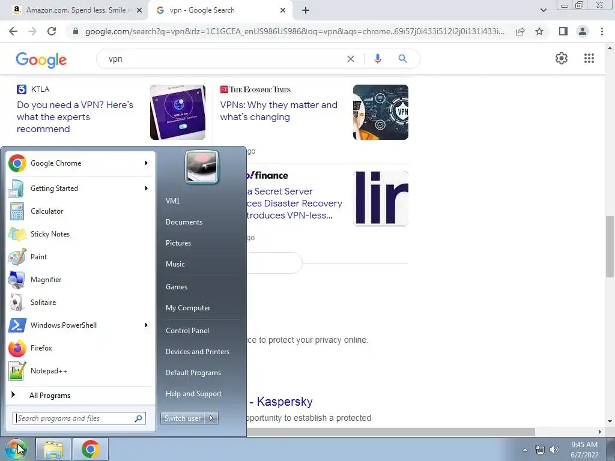Click the Economic Times VPN thumbnail
Viewport: 615px width, 461px height.
pyautogui.click(x=380, y=112)
